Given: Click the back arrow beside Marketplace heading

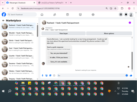Looking at the screenshot, I should point(3,21).
